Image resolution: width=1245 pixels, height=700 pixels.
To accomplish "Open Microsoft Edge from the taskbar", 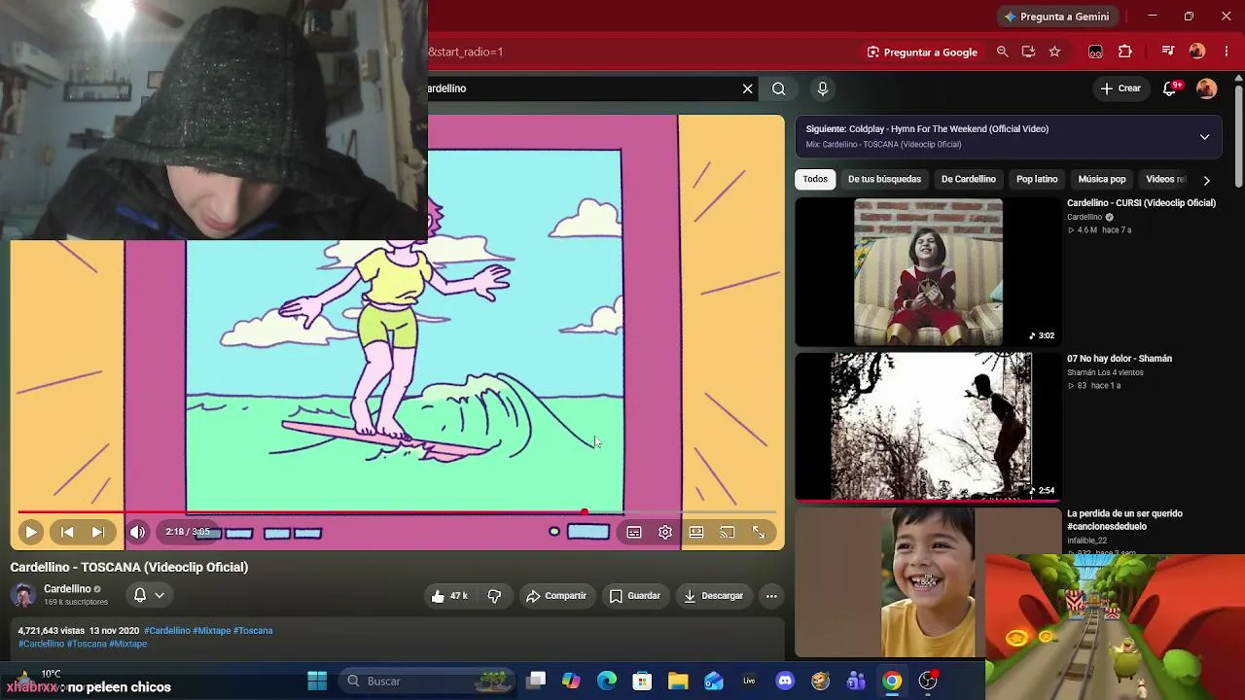I will pos(607,681).
